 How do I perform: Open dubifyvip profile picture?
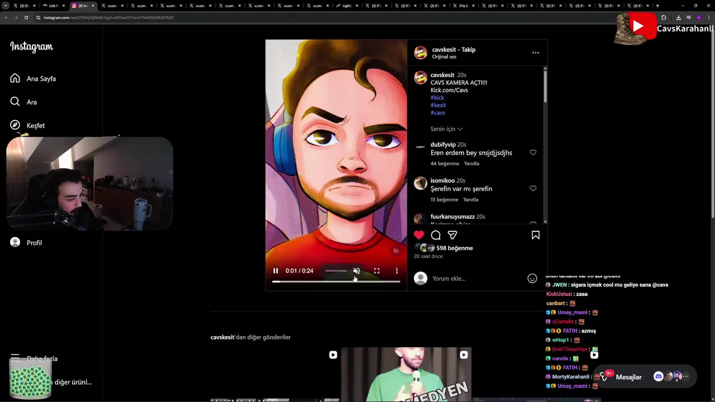point(421,147)
